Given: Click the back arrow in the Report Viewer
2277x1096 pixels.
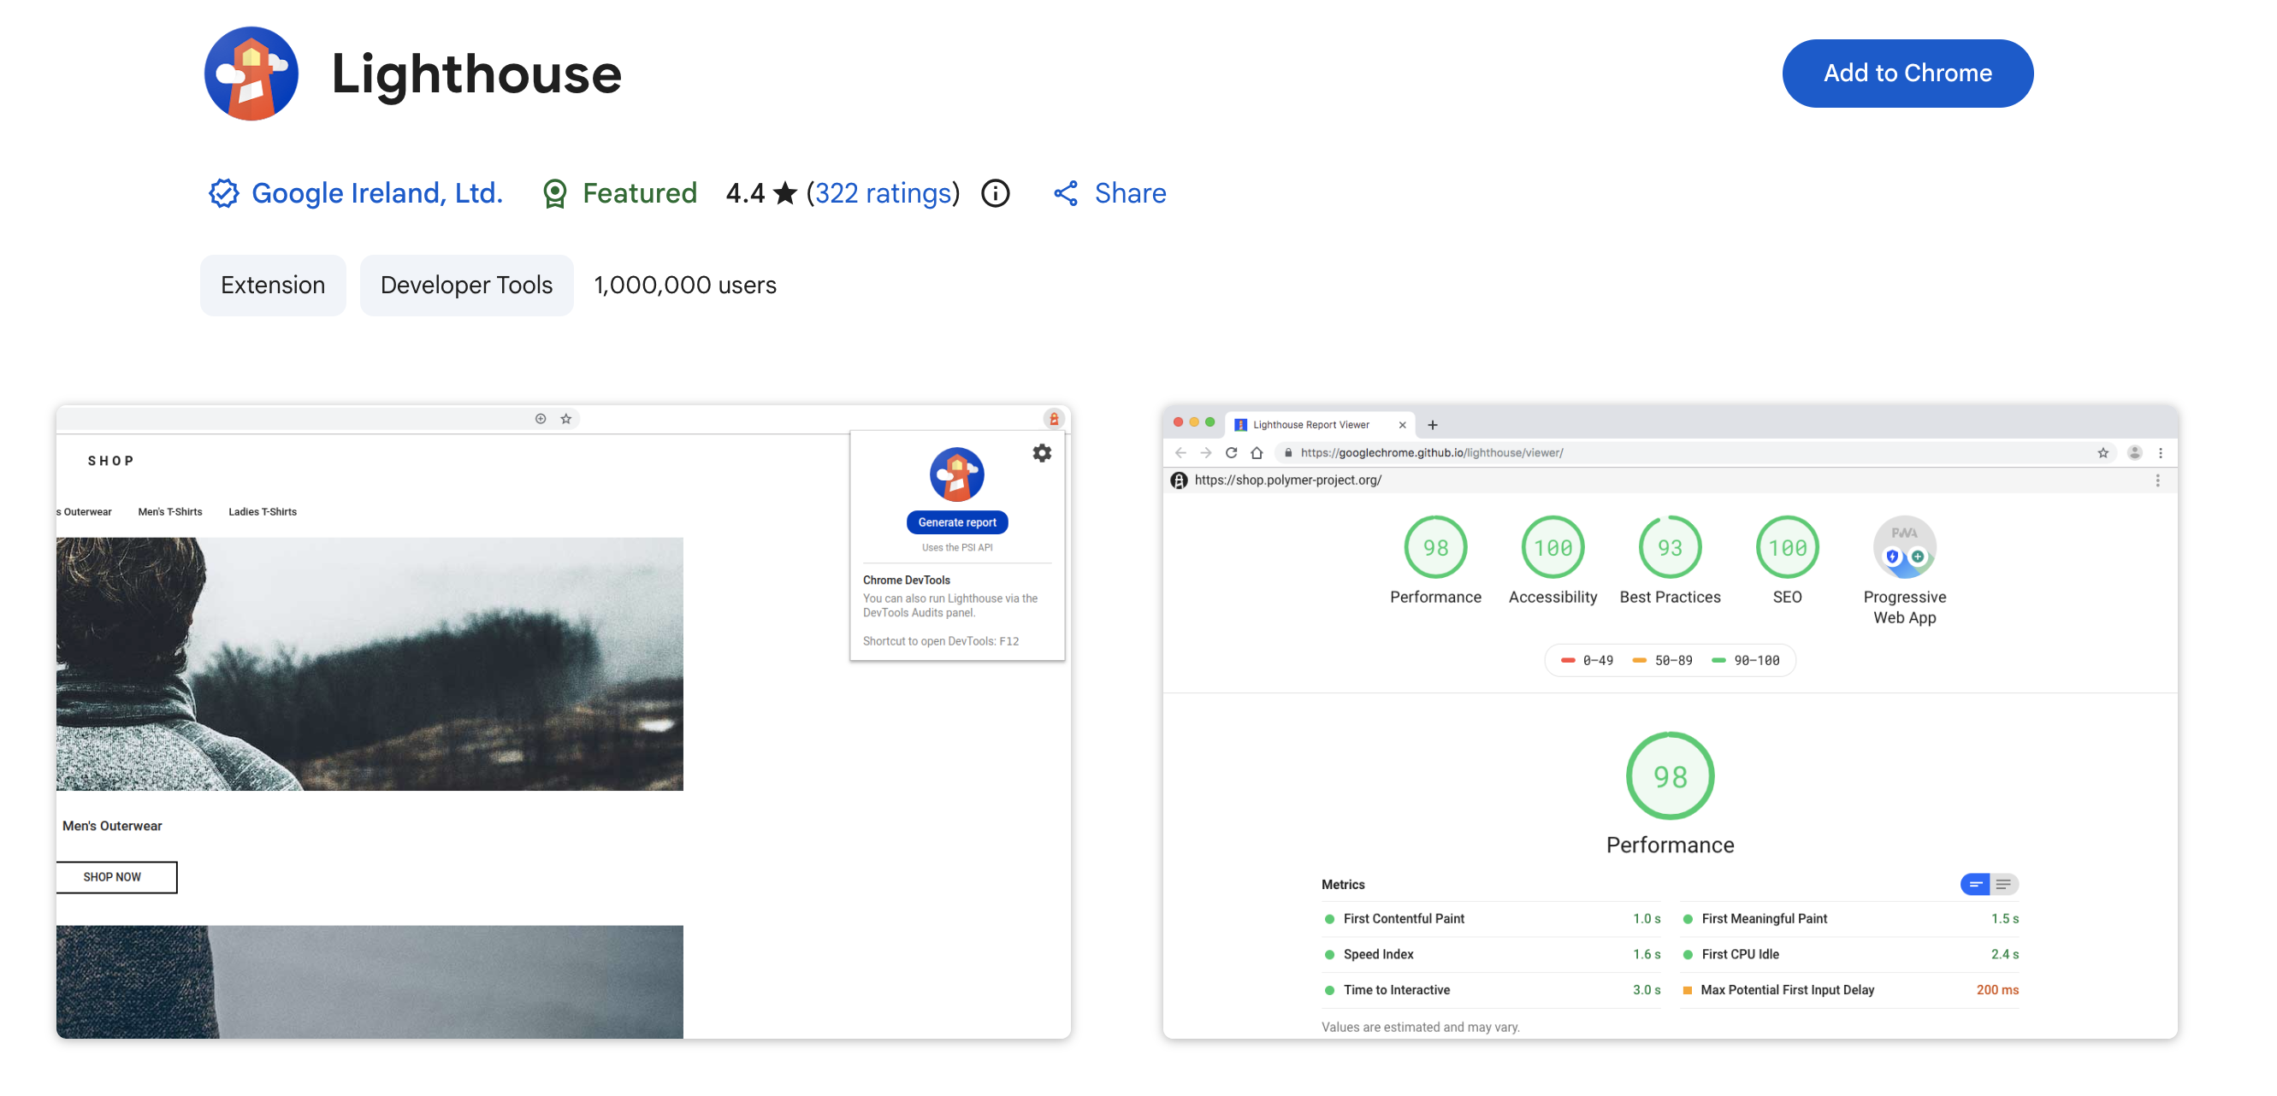Looking at the screenshot, I should (1182, 452).
